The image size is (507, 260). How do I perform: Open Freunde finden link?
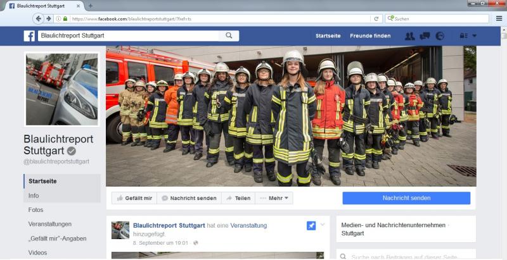click(x=370, y=36)
